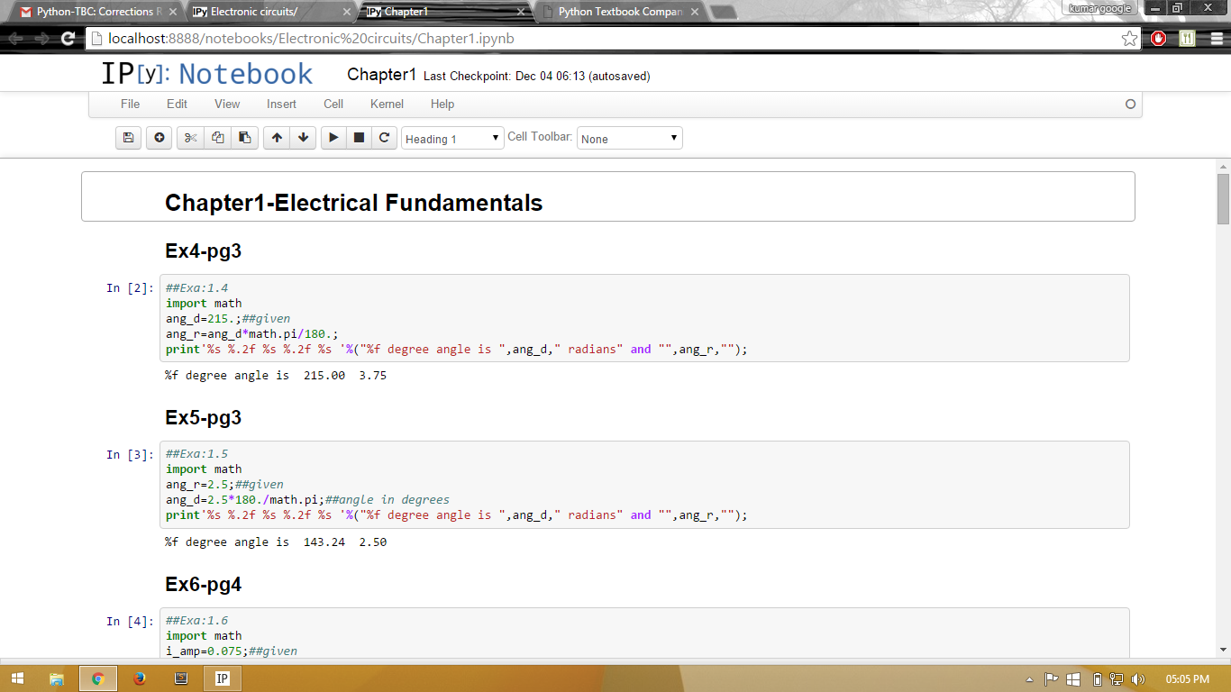
Task: Bookmark page with the star icon
Action: (1129, 39)
